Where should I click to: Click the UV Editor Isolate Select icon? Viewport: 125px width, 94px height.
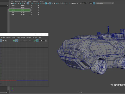coord(3,41)
